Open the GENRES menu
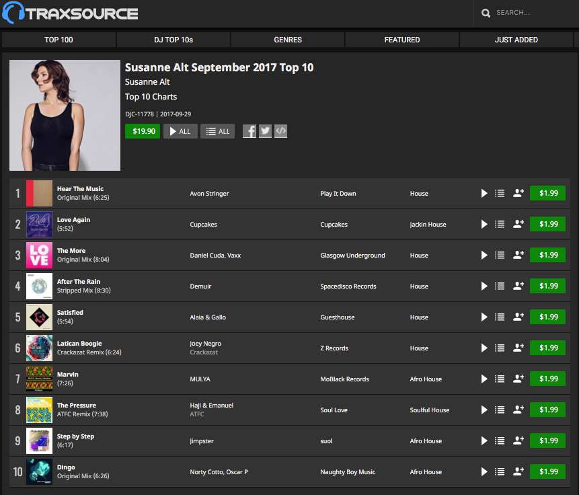 pyautogui.click(x=288, y=40)
